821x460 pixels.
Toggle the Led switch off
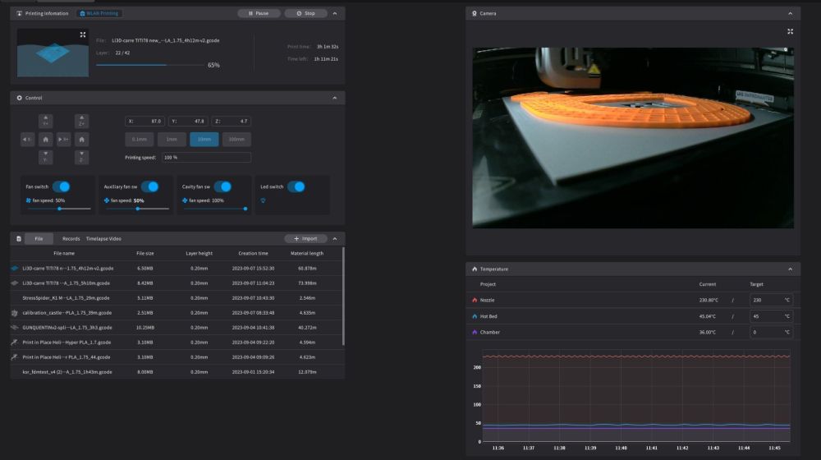coord(296,186)
